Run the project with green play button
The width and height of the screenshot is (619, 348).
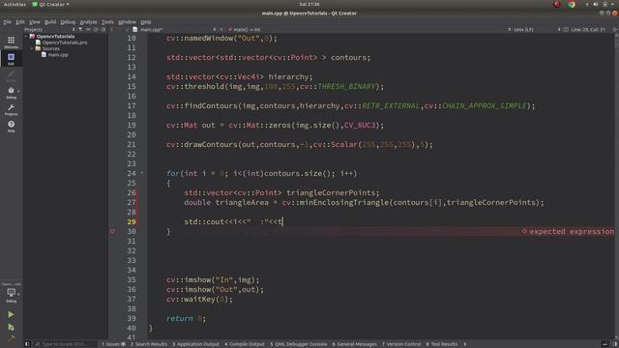click(x=11, y=314)
